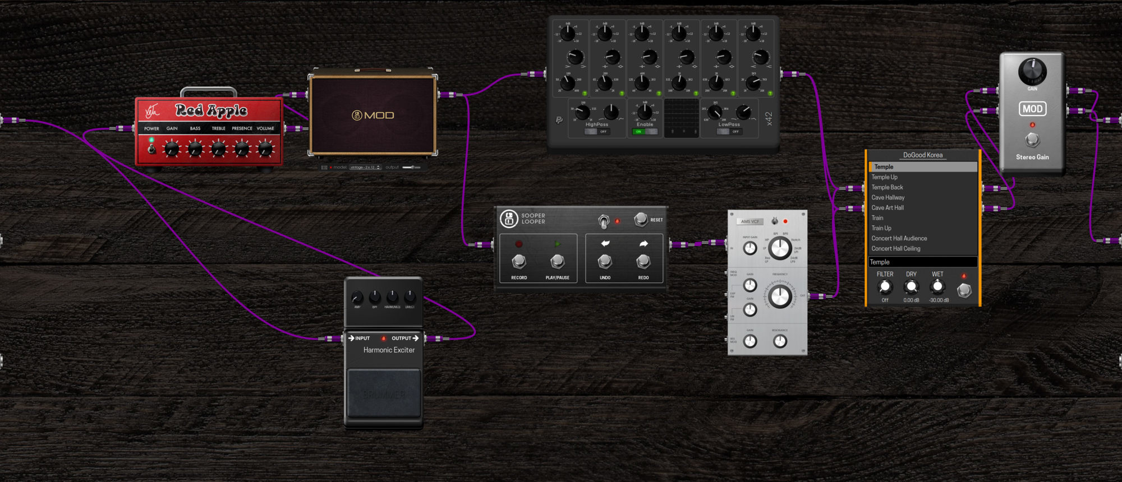This screenshot has width=1122, height=482.
Task: Click the Stereo Gain bypass footswitch
Action: tap(1032, 139)
